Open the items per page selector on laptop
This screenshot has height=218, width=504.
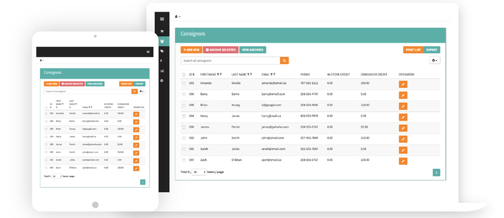[x=199, y=172]
